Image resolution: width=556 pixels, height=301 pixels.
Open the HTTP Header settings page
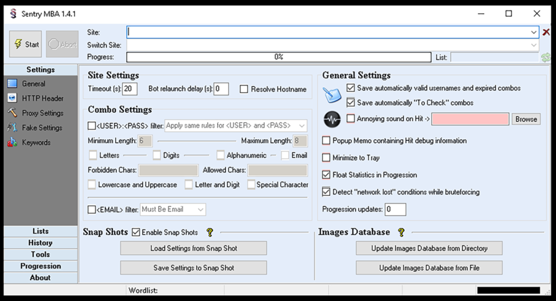pyautogui.click(x=42, y=98)
